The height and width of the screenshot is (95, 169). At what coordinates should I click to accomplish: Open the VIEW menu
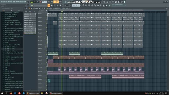pyautogui.click(x=14, y=2)
